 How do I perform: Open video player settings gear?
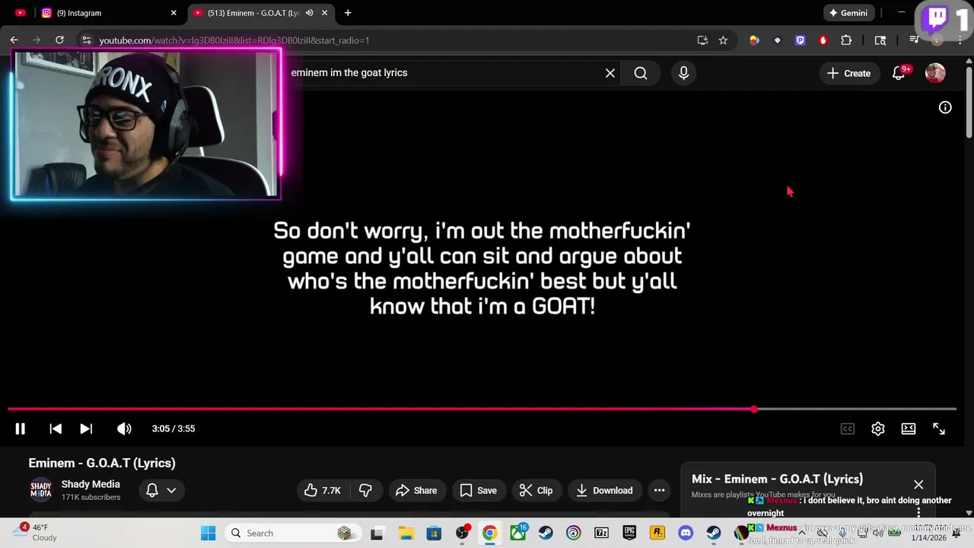[x=878, y=429]
